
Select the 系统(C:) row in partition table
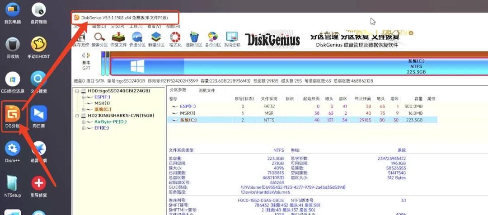click(302, 120)
